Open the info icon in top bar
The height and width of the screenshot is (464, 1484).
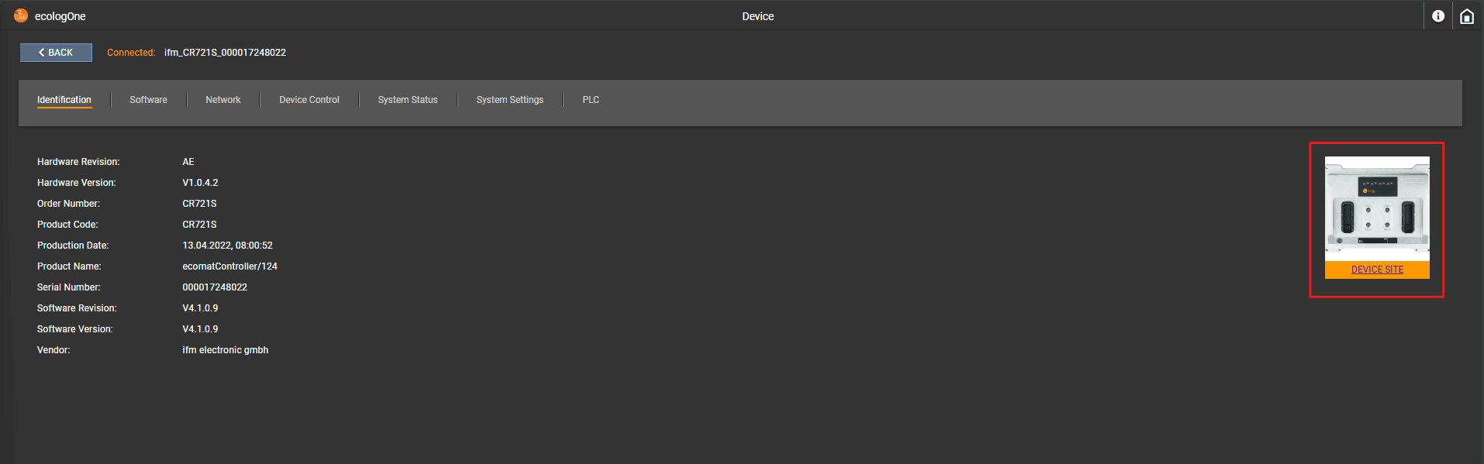pos(1438,16)
